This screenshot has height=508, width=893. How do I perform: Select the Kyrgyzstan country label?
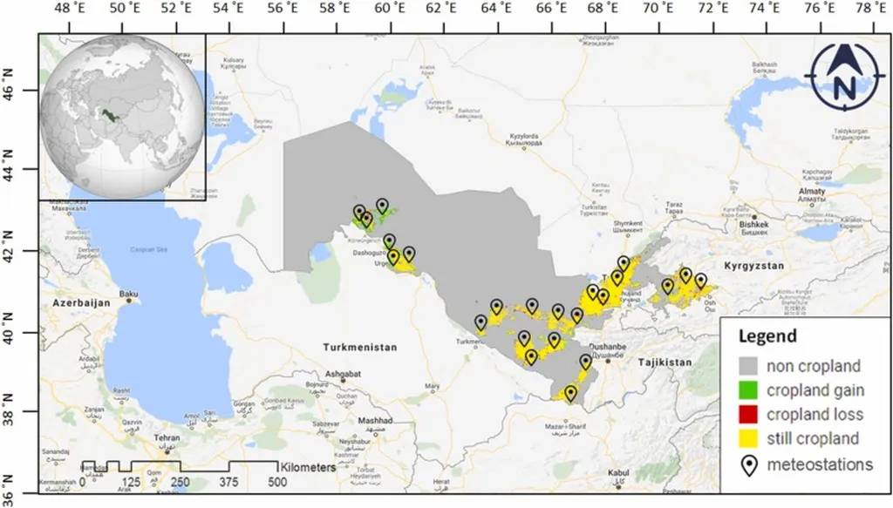point(753,265)
